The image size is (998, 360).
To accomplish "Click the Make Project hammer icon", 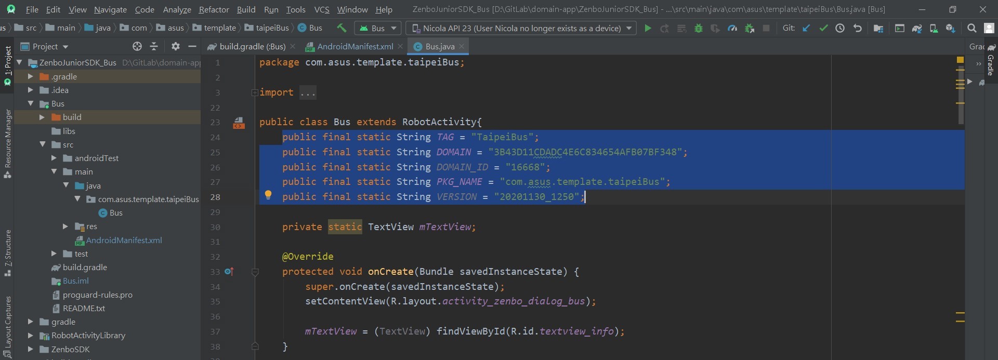I will [x=342, y=28].
